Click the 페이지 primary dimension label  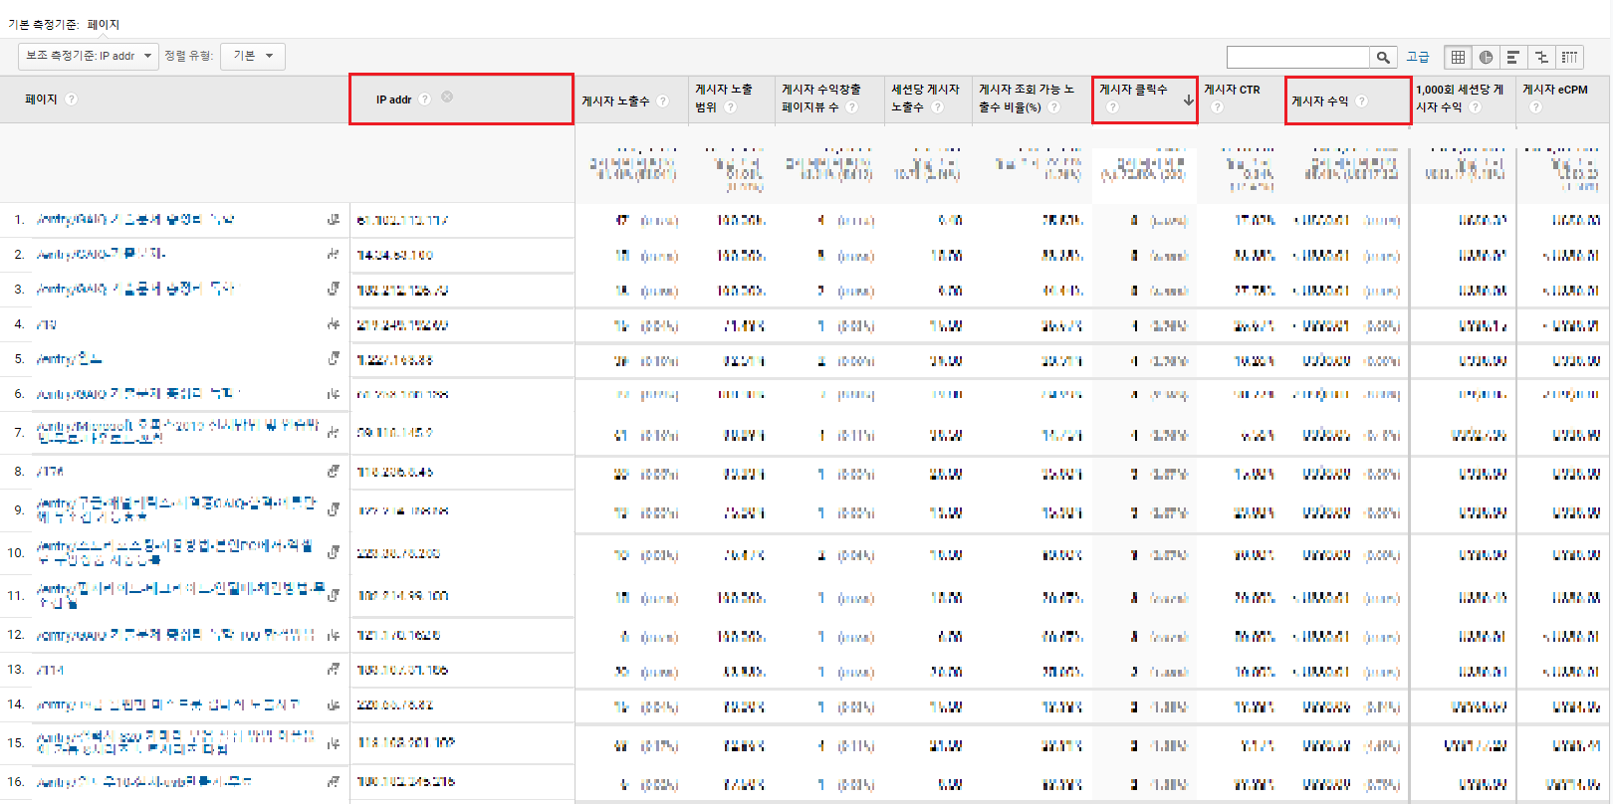tap(104, 25)
